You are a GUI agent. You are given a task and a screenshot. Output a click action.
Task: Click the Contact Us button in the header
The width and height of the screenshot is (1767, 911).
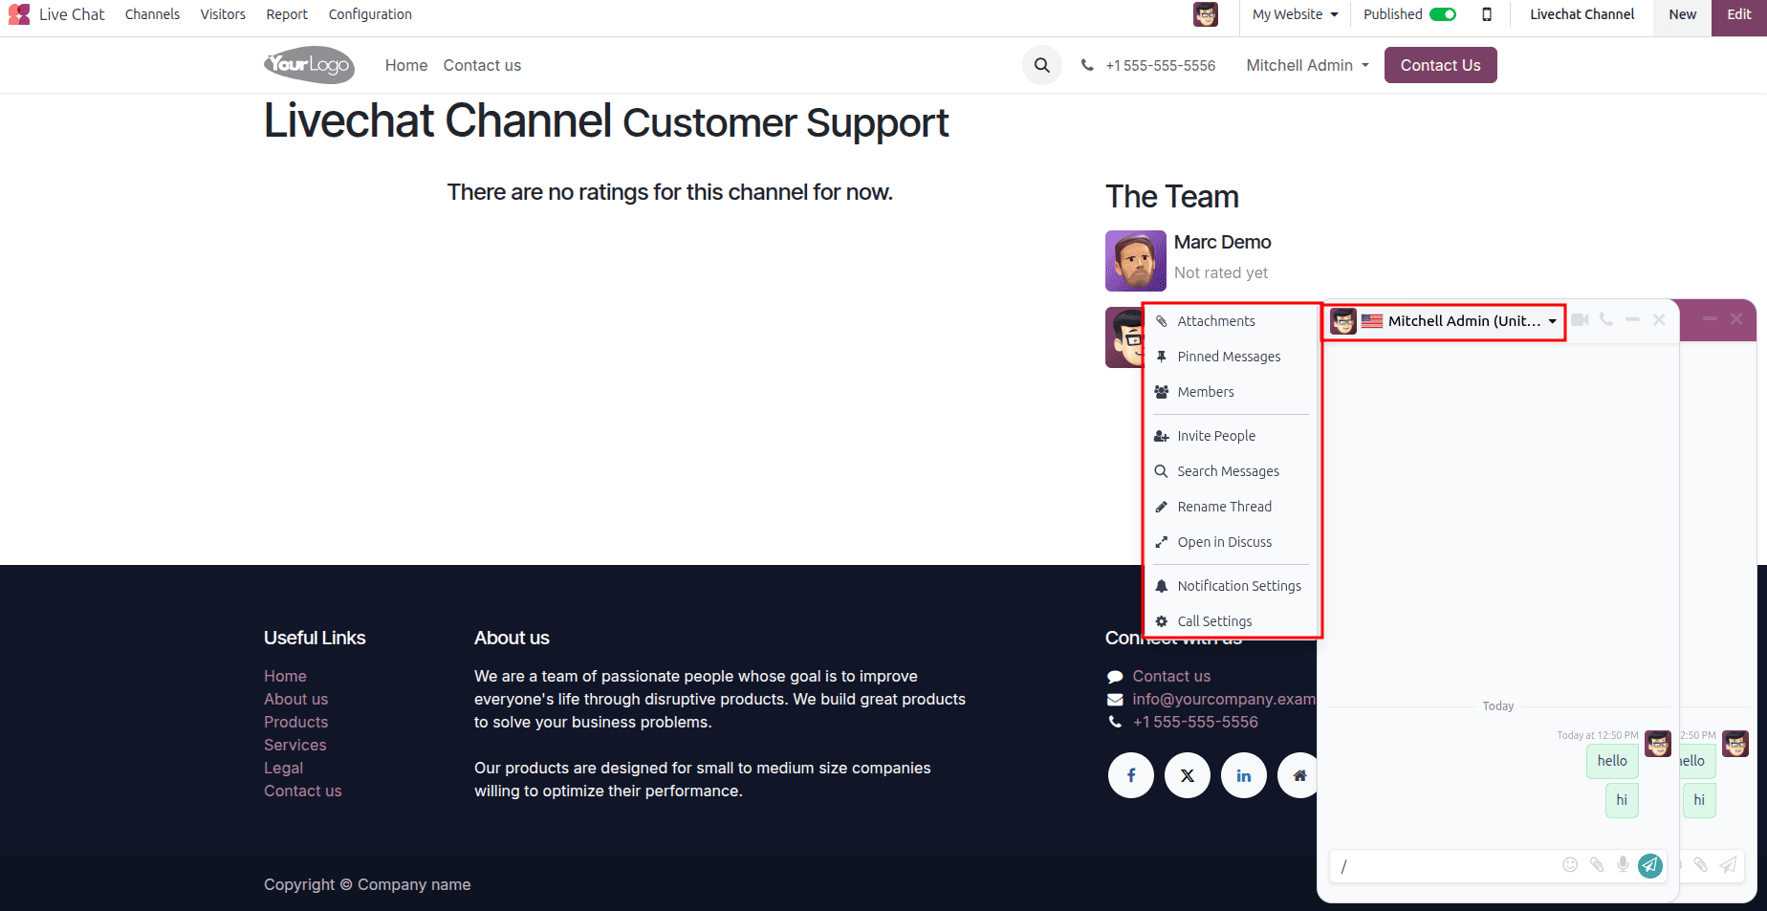pos(1440,65)
